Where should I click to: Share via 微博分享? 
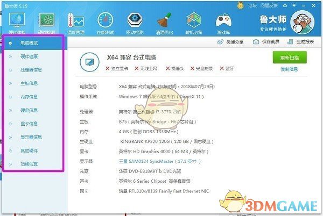pyautogui.click(x=230, y=42)
